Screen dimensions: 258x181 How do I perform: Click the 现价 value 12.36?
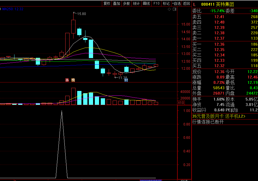tap(219, 72)
